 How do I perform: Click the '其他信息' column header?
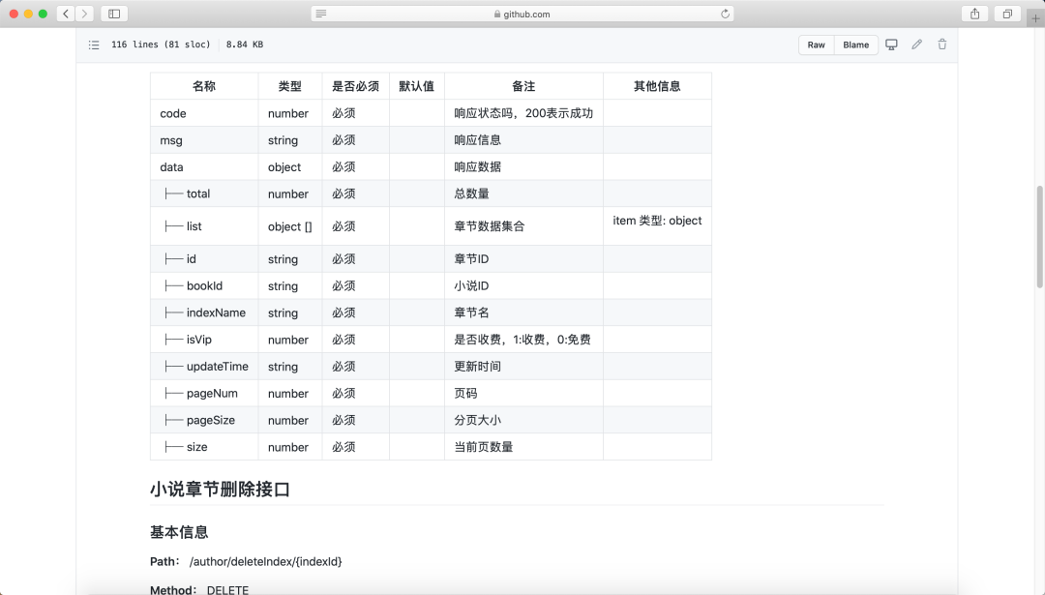(x=657, y=86)
